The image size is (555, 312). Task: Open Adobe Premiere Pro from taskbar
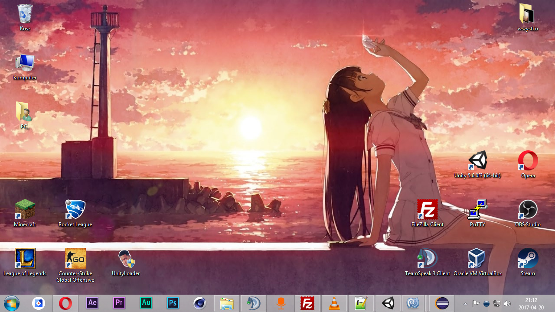click(119, 303)
